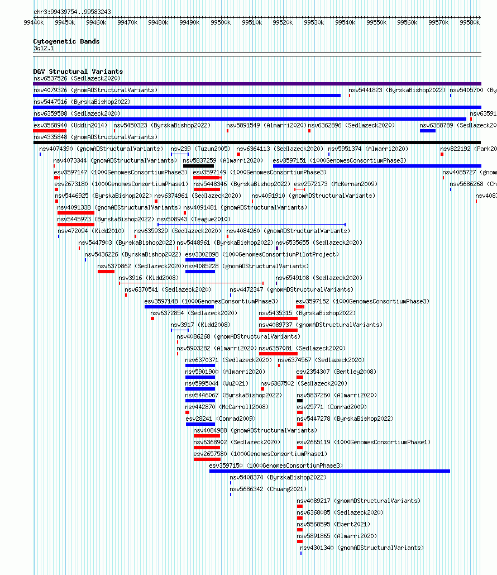The height and width of the screenshot is (575, 497).
Task: Click the nsv6370371 (Sedlazeck2020) label
Action: [228, 360]
